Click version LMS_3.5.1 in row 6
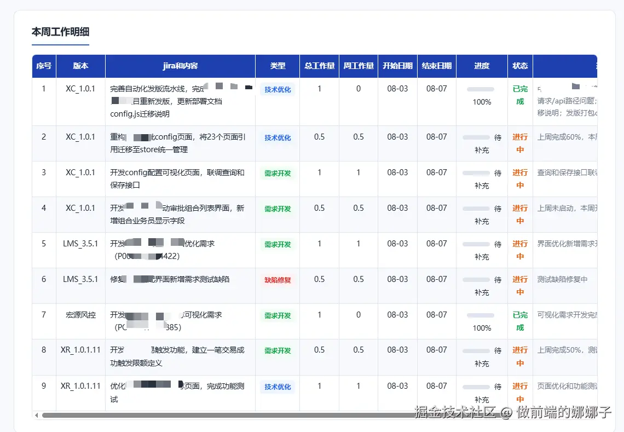The width and height of the screenshot is (624, 432). click(x=80, y=279)
